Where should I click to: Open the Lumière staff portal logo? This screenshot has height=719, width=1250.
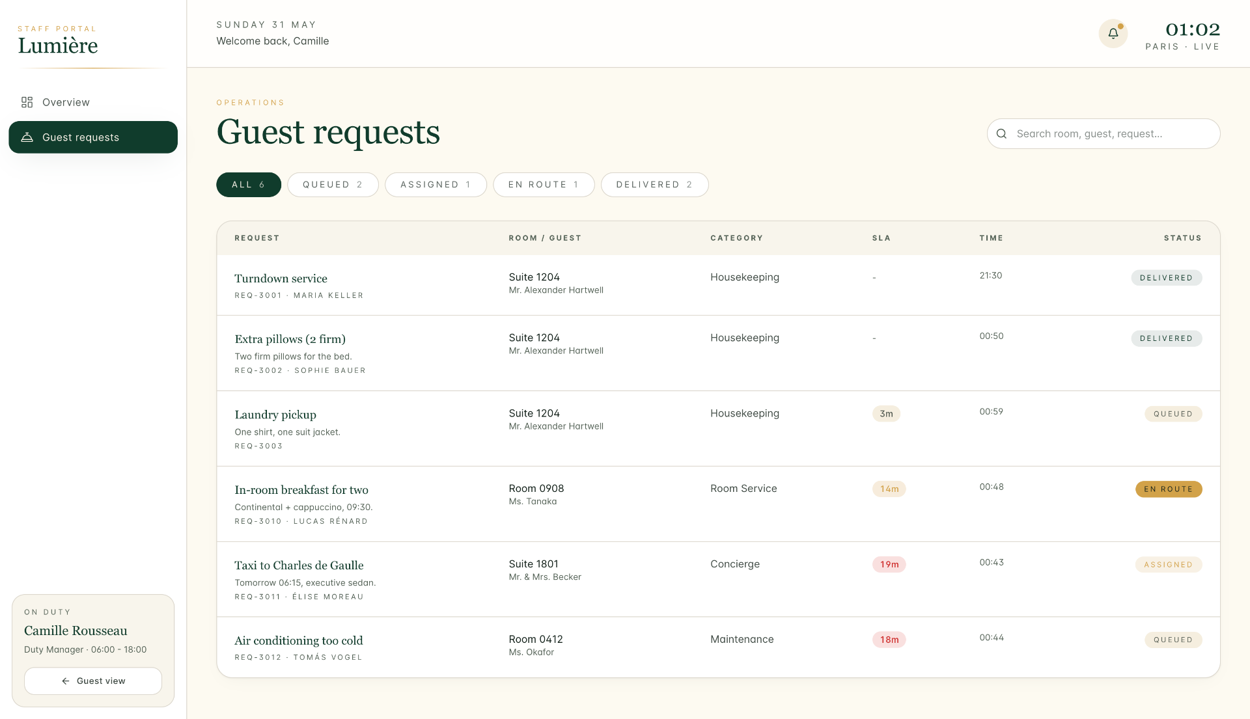pyautogui.click(x=58, y=41)
